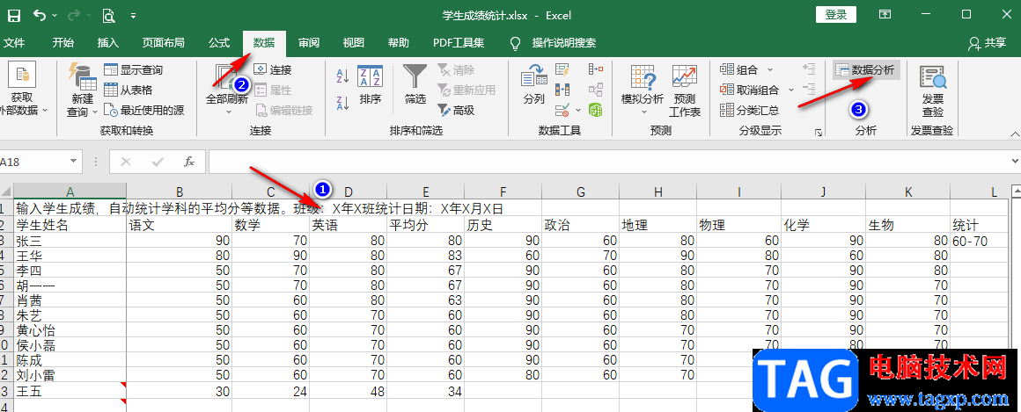This screenshot has width=1021, height=412.
Task: Switch to the 视图 tab
Action: coord(354,43)
